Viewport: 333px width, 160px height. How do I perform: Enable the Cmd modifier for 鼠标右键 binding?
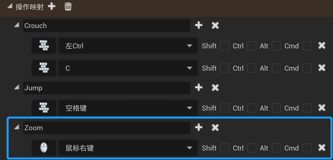[x=307, y=148]
